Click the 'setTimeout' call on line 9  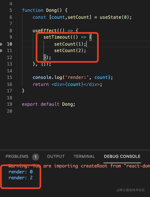click(x=57, y=37)
